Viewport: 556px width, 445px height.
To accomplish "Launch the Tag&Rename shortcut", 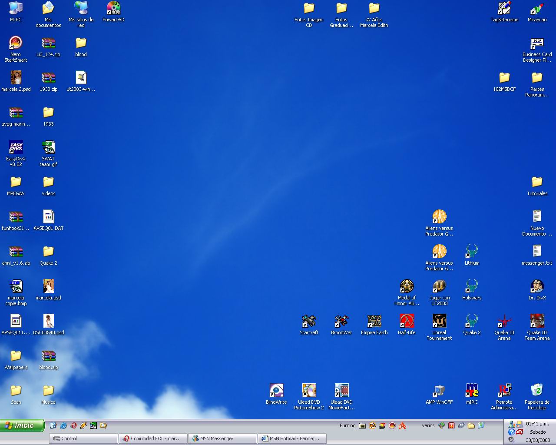I will (504, 8).
